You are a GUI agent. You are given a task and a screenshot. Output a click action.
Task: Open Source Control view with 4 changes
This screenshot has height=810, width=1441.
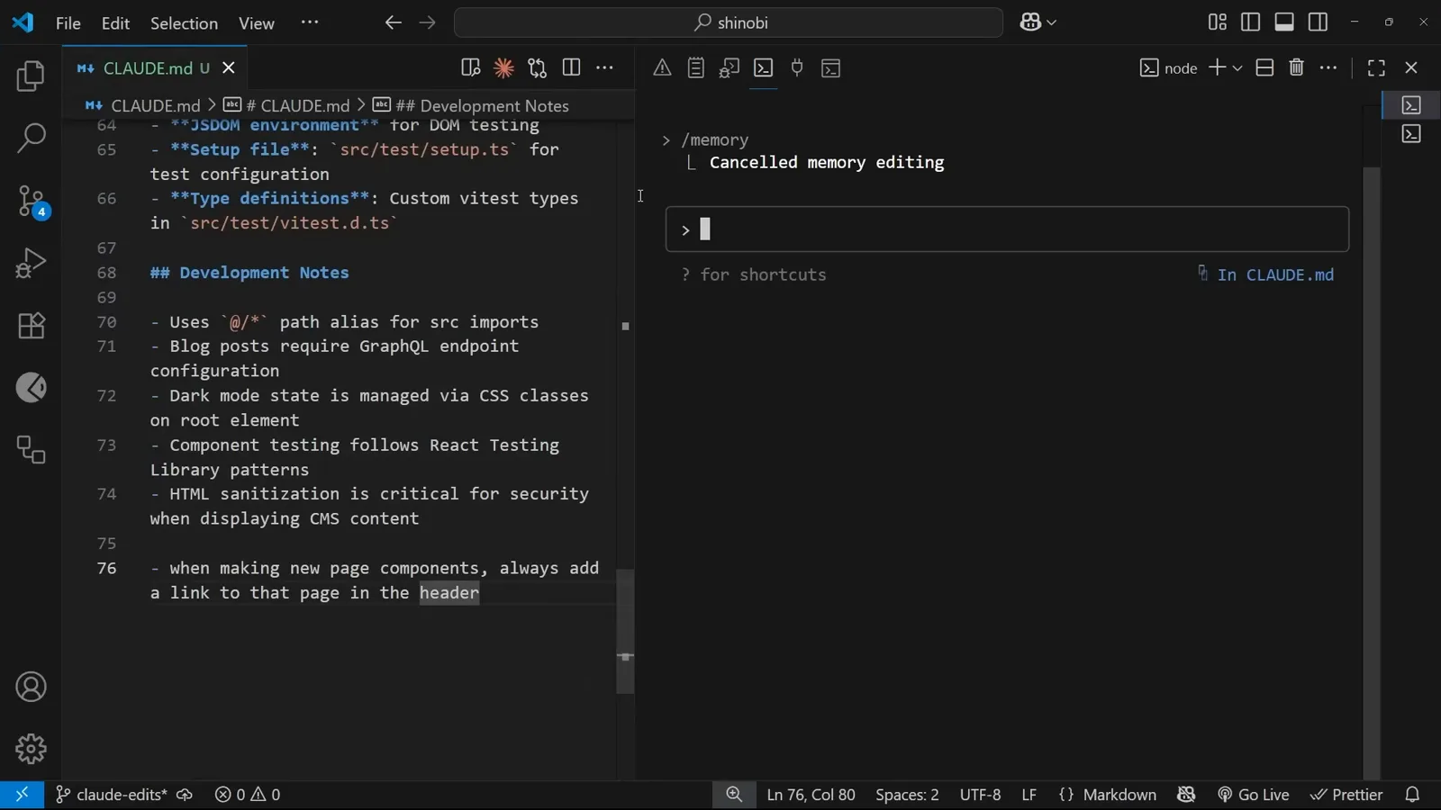[32, 202]
